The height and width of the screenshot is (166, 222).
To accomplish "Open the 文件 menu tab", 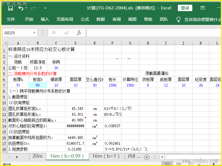I will pyautogui.click(x=11, y=19).
